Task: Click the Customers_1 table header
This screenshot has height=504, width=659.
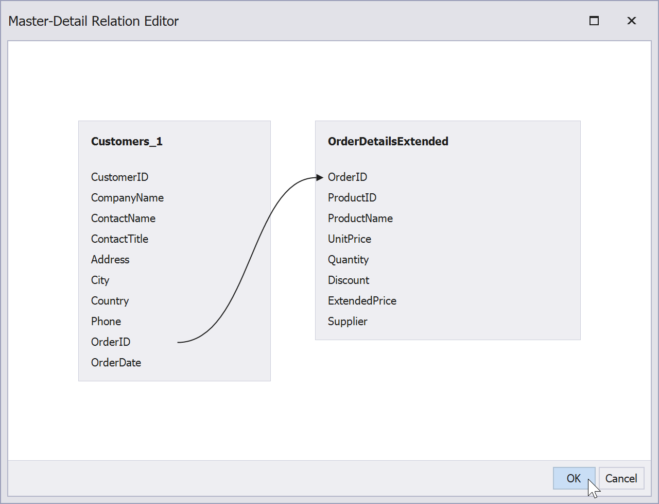Action: 127,141
